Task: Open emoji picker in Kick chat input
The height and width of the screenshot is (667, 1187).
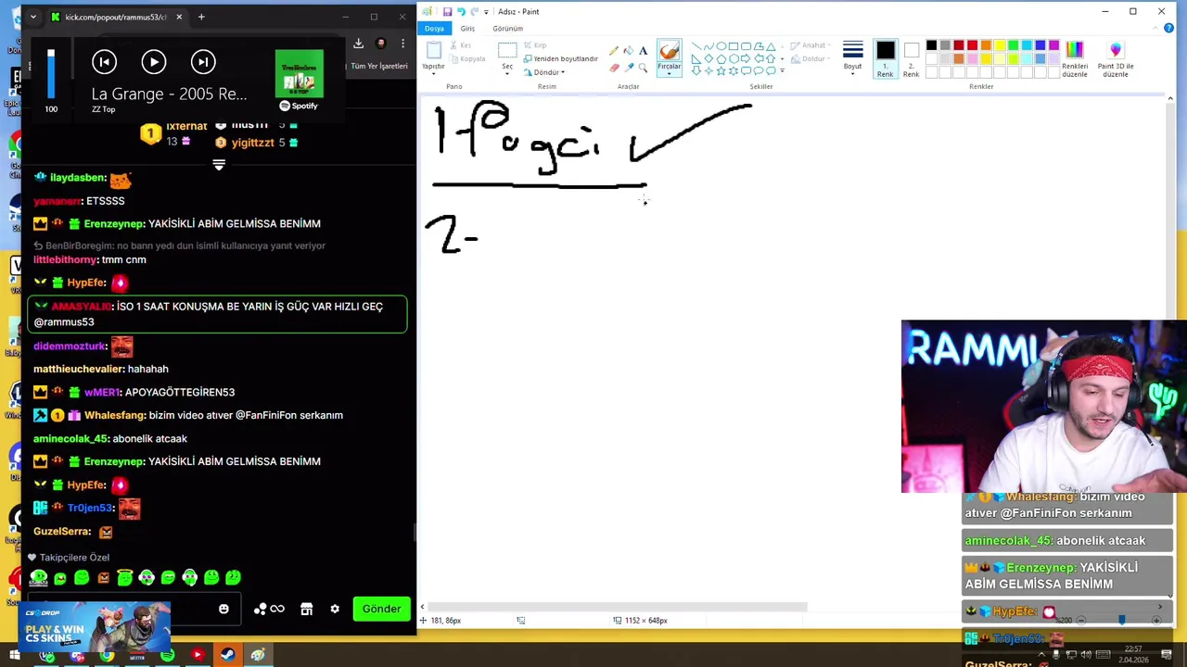Action: (x=223, y=609)
